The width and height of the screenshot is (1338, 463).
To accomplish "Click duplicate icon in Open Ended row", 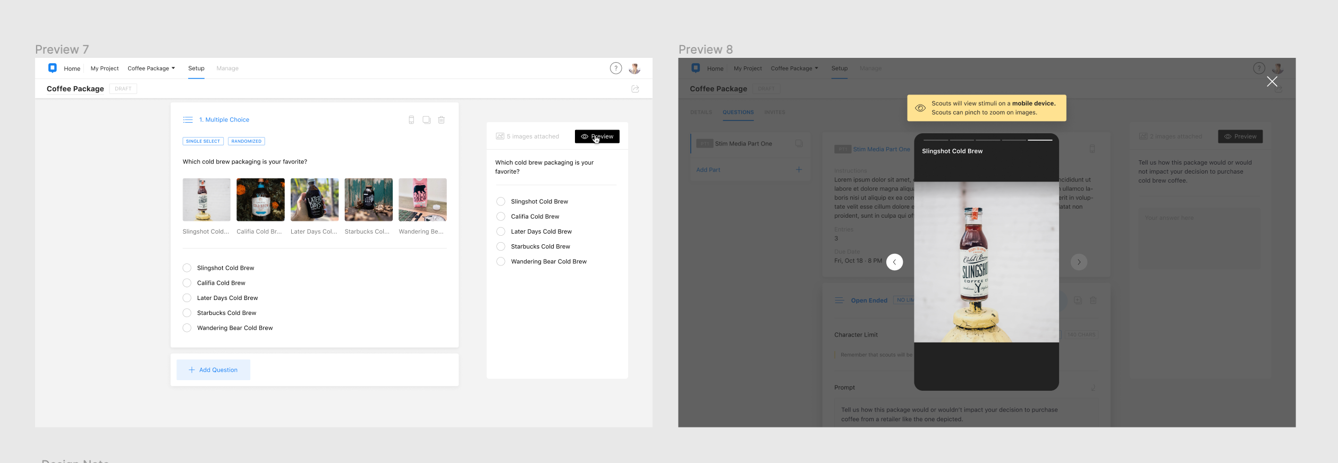I will click(x=1078, y=301).
